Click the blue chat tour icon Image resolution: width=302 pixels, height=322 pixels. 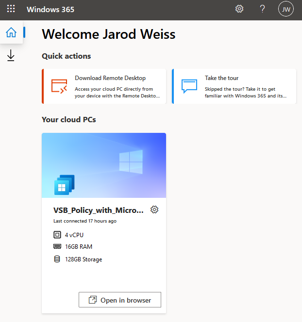189,86
